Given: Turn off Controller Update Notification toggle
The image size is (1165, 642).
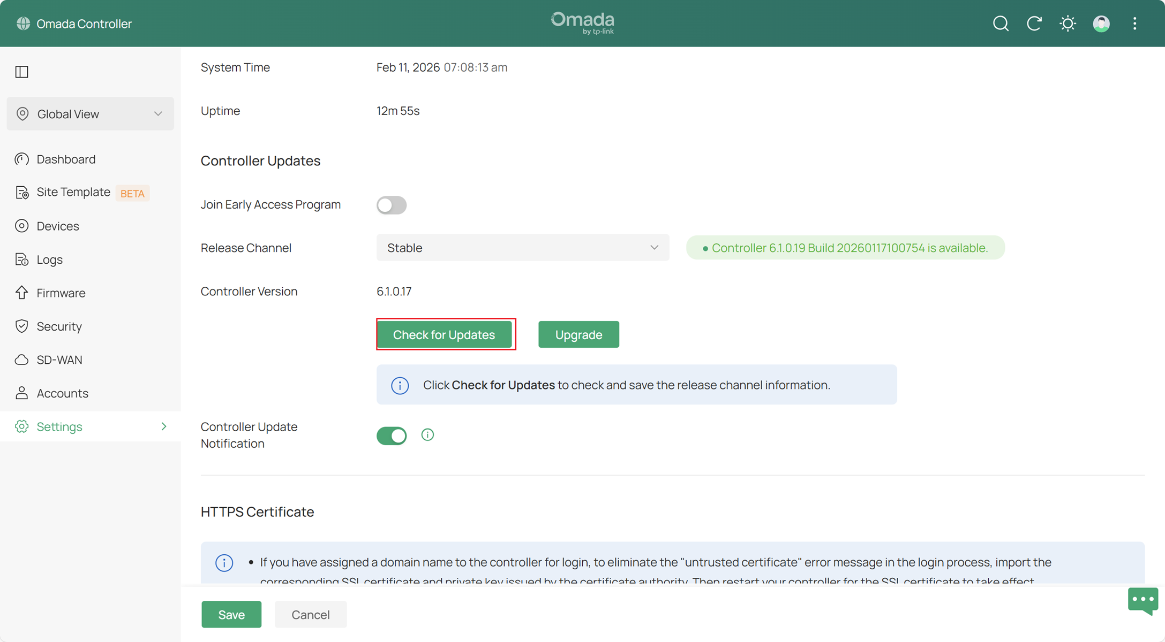Looking at the screenshot, I should click(392, 435).
